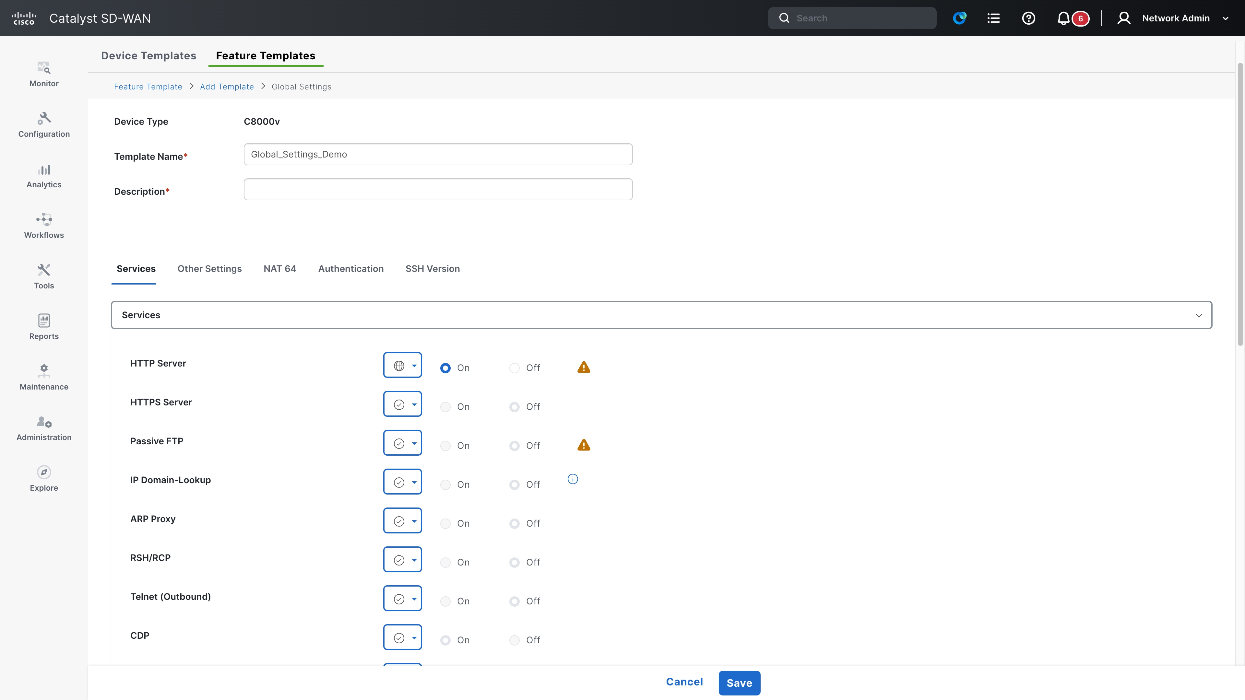Open the Tools section
Screen dimensions: 1245x700
click(43, 276)
